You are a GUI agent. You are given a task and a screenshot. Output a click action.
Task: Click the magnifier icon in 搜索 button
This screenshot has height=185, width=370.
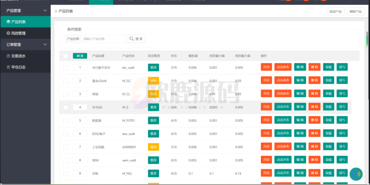click(131, 39)
